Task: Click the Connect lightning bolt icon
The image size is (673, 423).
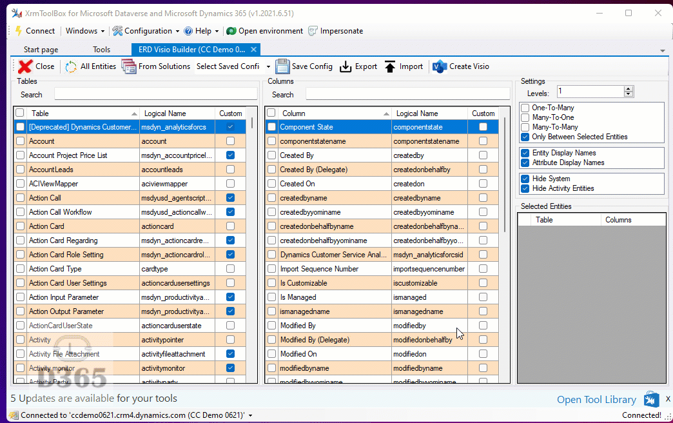Action: click(19, 31)
